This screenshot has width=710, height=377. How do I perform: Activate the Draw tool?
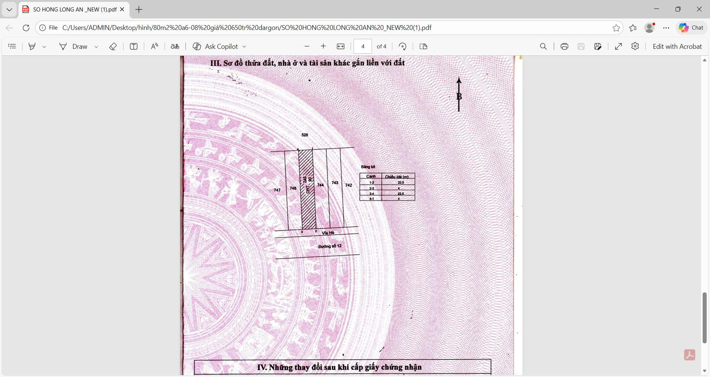74,47
